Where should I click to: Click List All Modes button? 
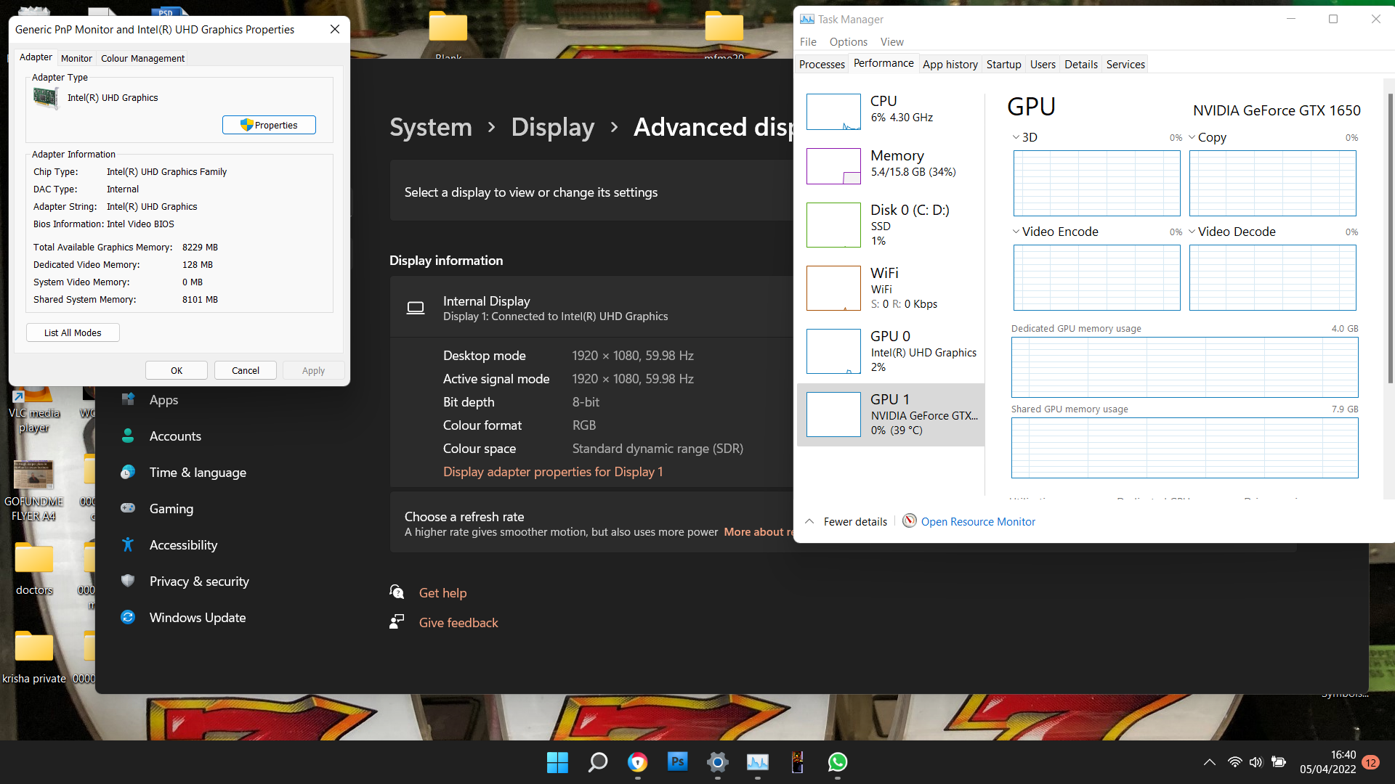73,332
